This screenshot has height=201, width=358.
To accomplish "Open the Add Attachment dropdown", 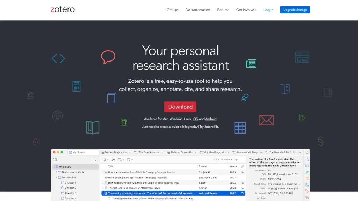I will coord(121,160).
